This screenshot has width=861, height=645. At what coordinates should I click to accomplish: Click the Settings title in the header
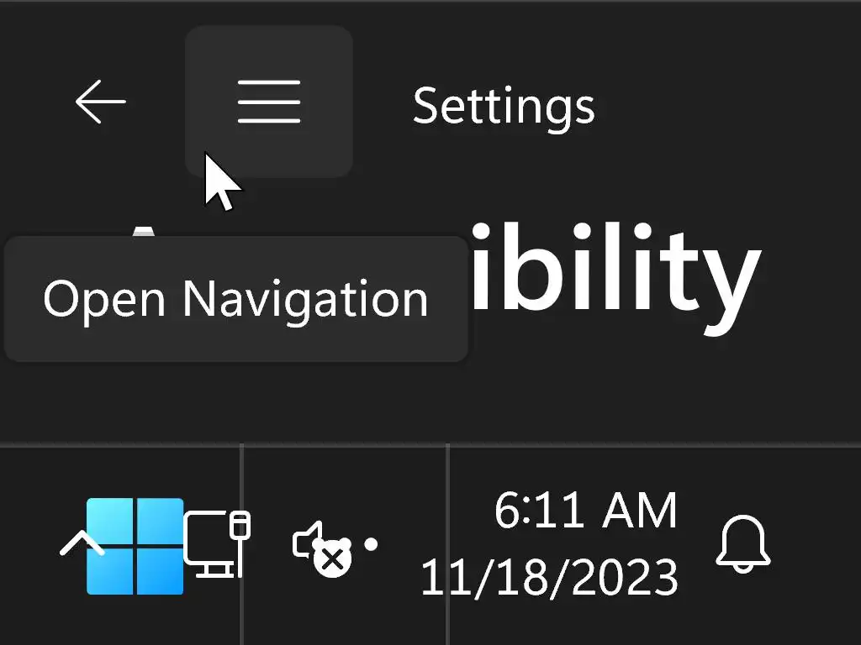(x=504, y=106)
